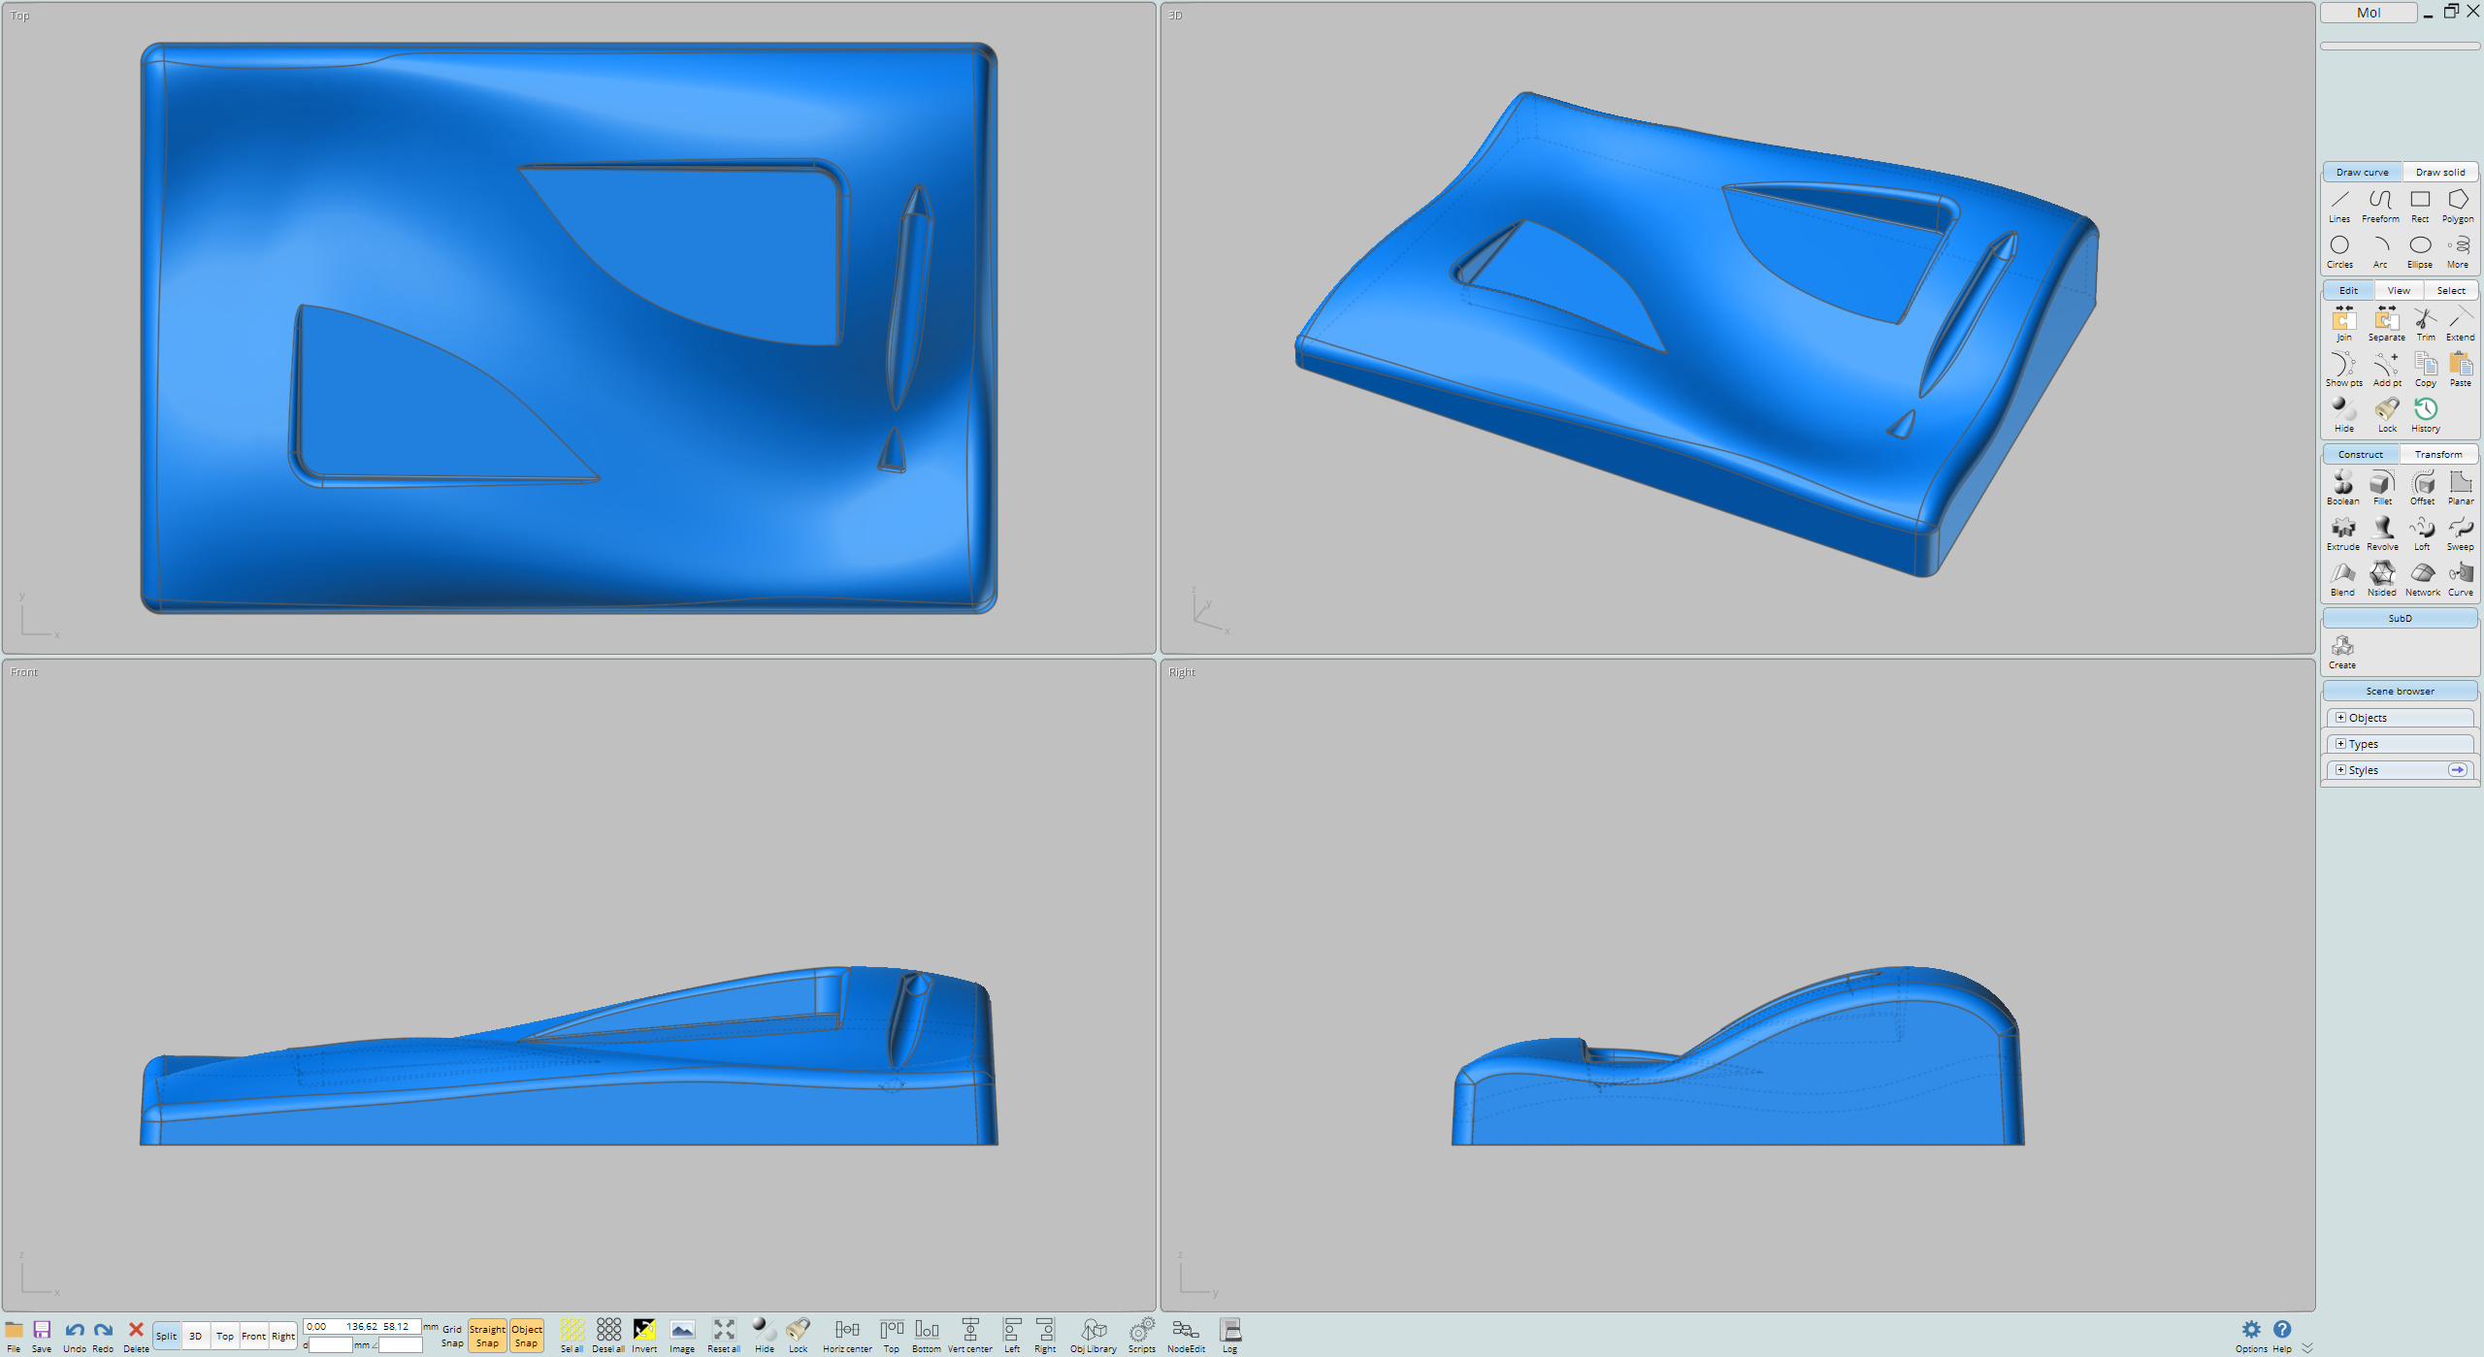Switch viewport to 3D view

[195, 1336]
